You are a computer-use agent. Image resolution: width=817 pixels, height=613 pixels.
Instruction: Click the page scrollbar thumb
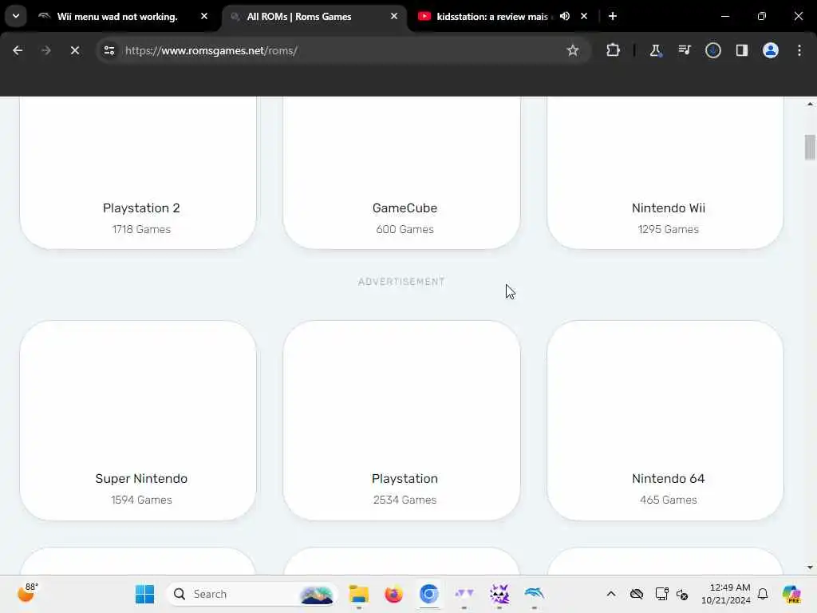click(x=810, y=147)
